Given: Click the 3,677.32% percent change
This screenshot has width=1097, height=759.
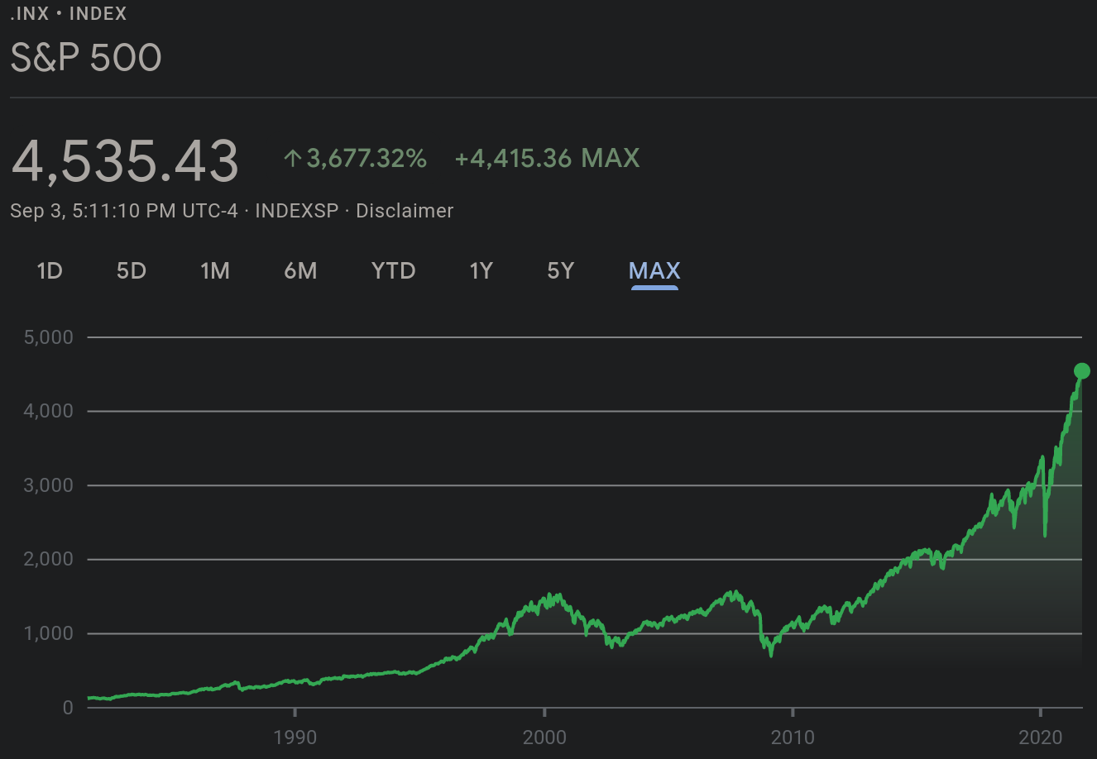Looking at the screenshot, I should [366, 158].
